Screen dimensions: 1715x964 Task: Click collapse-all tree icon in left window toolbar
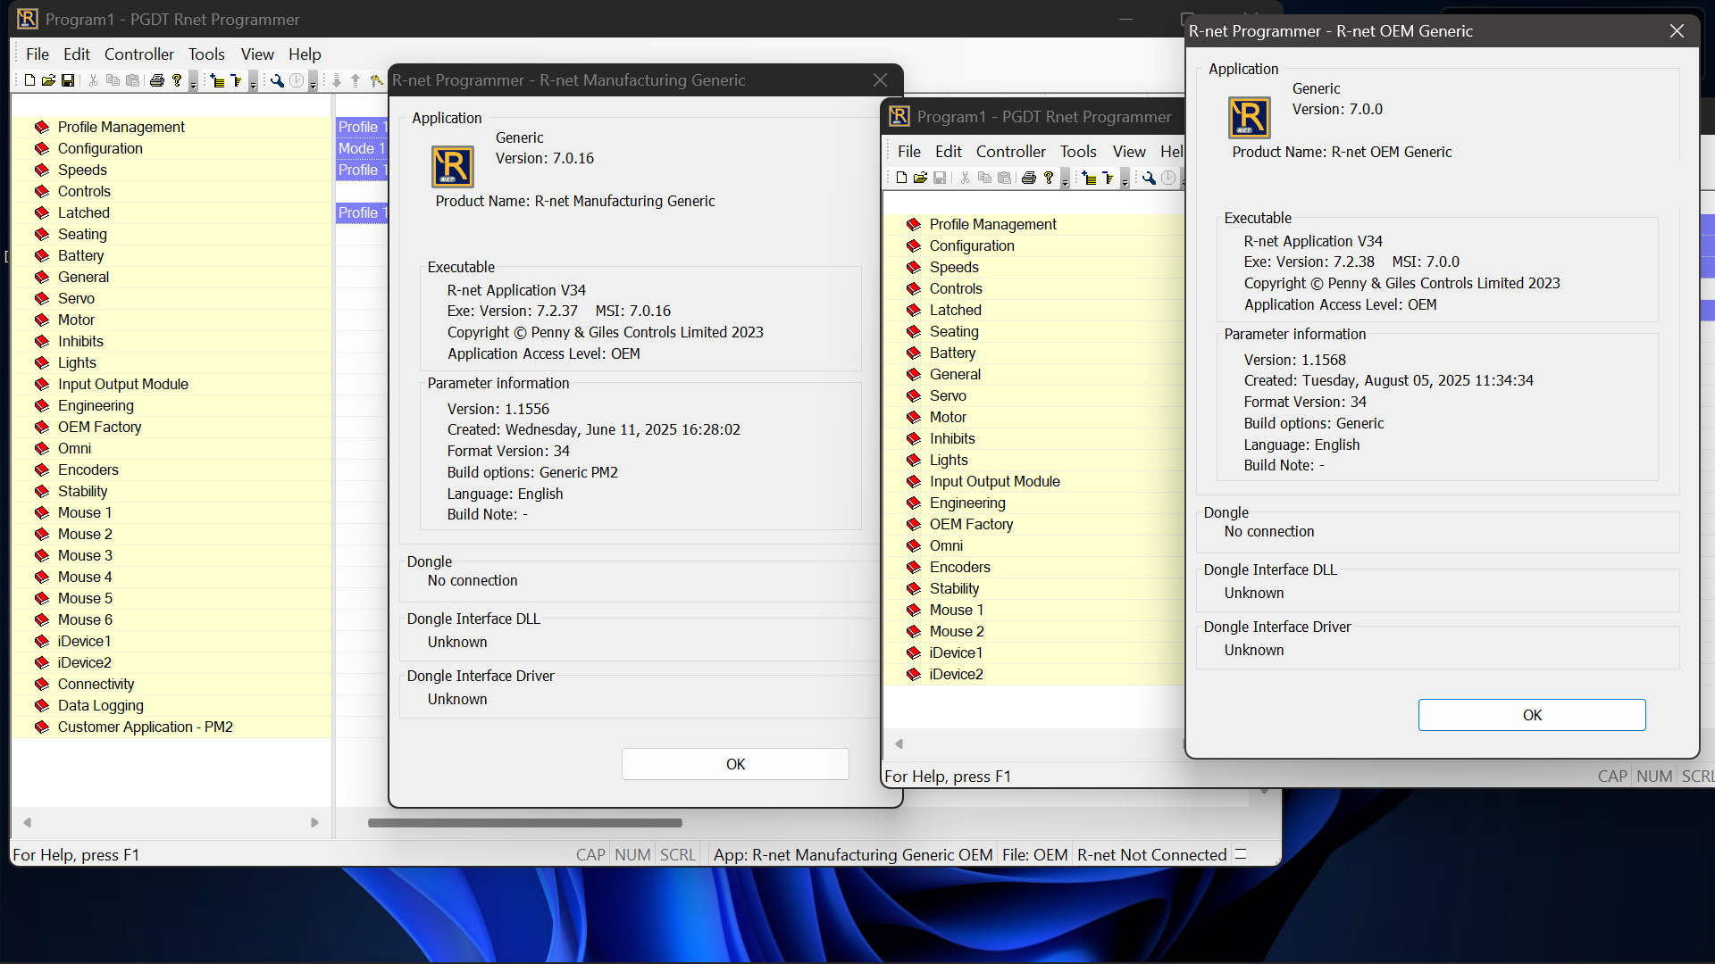coord(236,81)
